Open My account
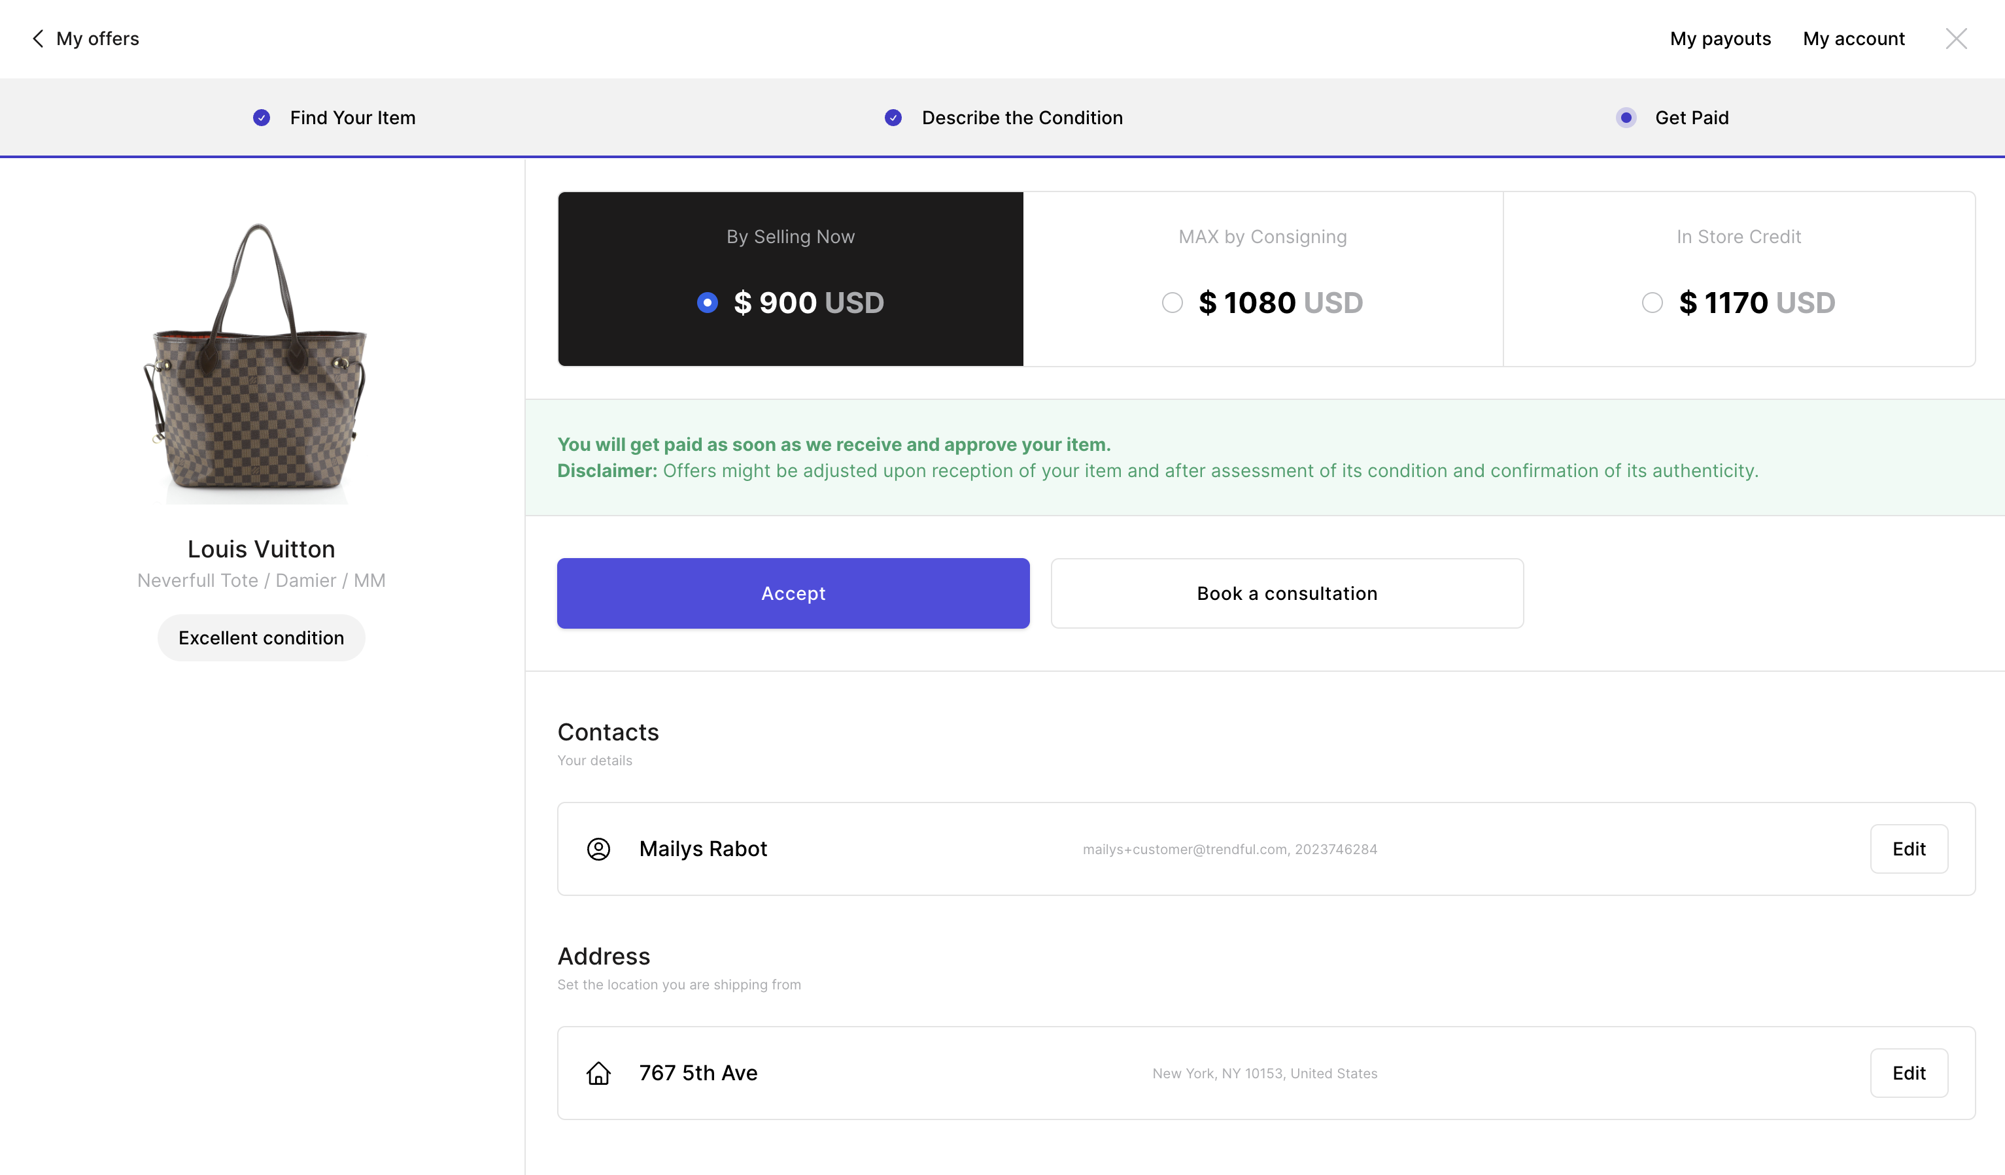The height and width of the screenshot is (1175, 2005). coord(1854,39)
